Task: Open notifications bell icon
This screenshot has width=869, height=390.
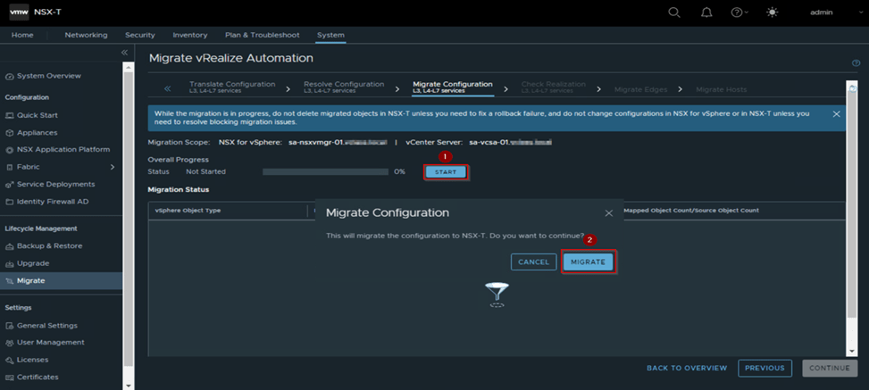Action: pyautogui.click(x=706, y=12)
